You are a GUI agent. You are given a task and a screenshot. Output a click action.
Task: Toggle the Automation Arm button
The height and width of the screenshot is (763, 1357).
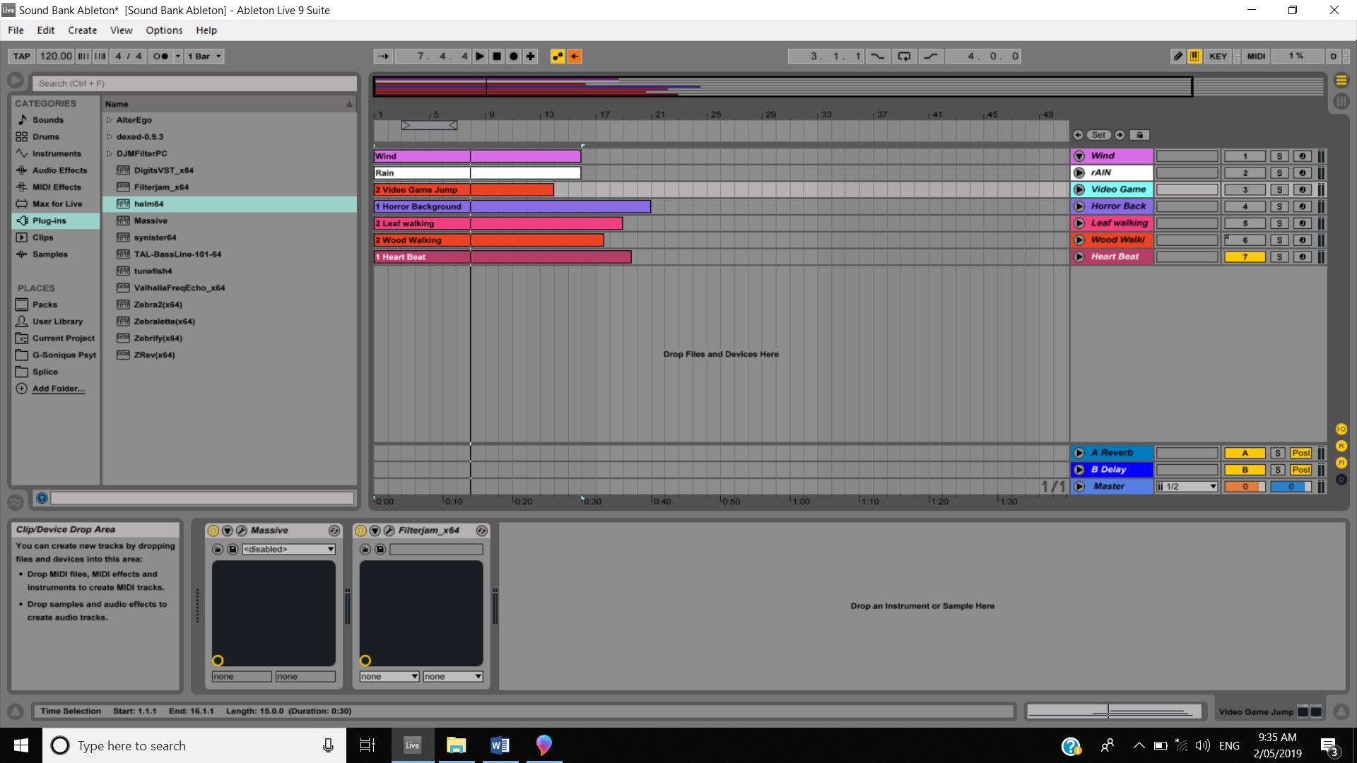pyautogui.click(x=558, y=57)
